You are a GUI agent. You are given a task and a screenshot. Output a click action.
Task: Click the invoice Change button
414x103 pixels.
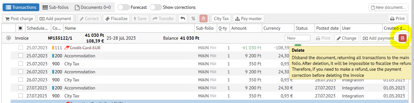tap(347, 38)
